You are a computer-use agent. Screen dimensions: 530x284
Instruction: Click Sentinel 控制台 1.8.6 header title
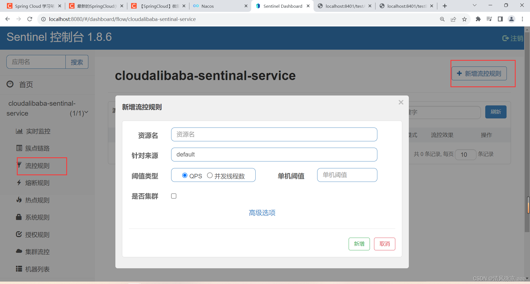[x=59, y=37]
